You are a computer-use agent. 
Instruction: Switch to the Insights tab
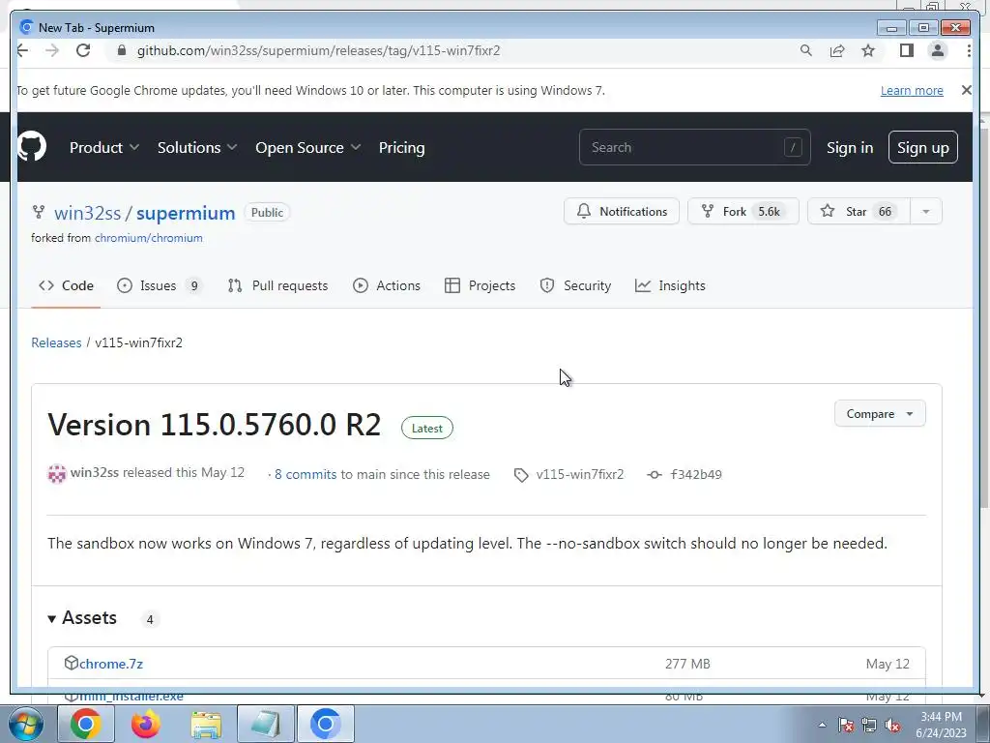(x=670, y=285)
